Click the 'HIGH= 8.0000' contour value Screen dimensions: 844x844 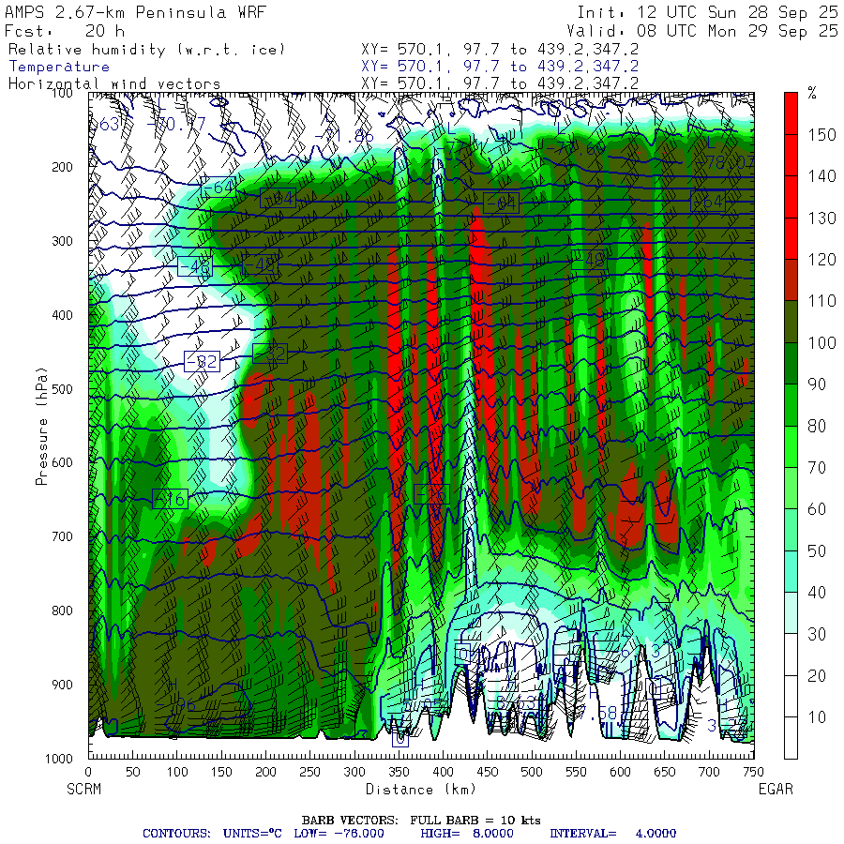[x=467, y=834]
